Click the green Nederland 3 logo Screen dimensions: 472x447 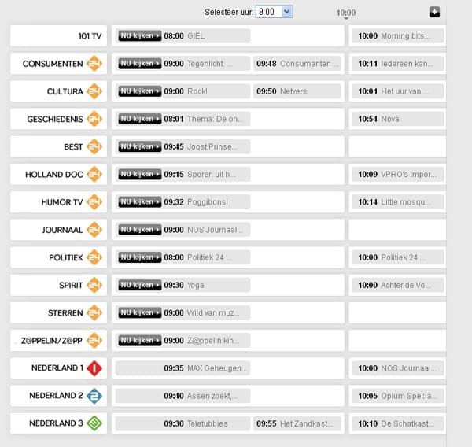click(x=94, y=423)
